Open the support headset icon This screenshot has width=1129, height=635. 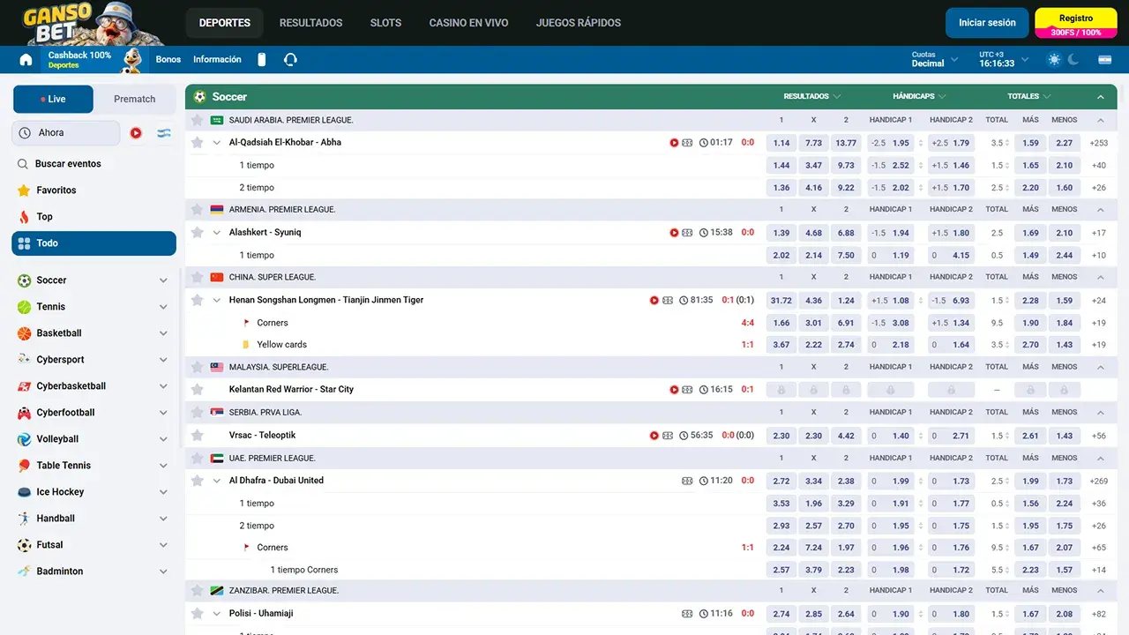coord(290,60)
